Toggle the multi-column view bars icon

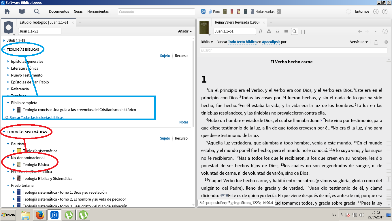pyautogui.click(x=303, y=31)
